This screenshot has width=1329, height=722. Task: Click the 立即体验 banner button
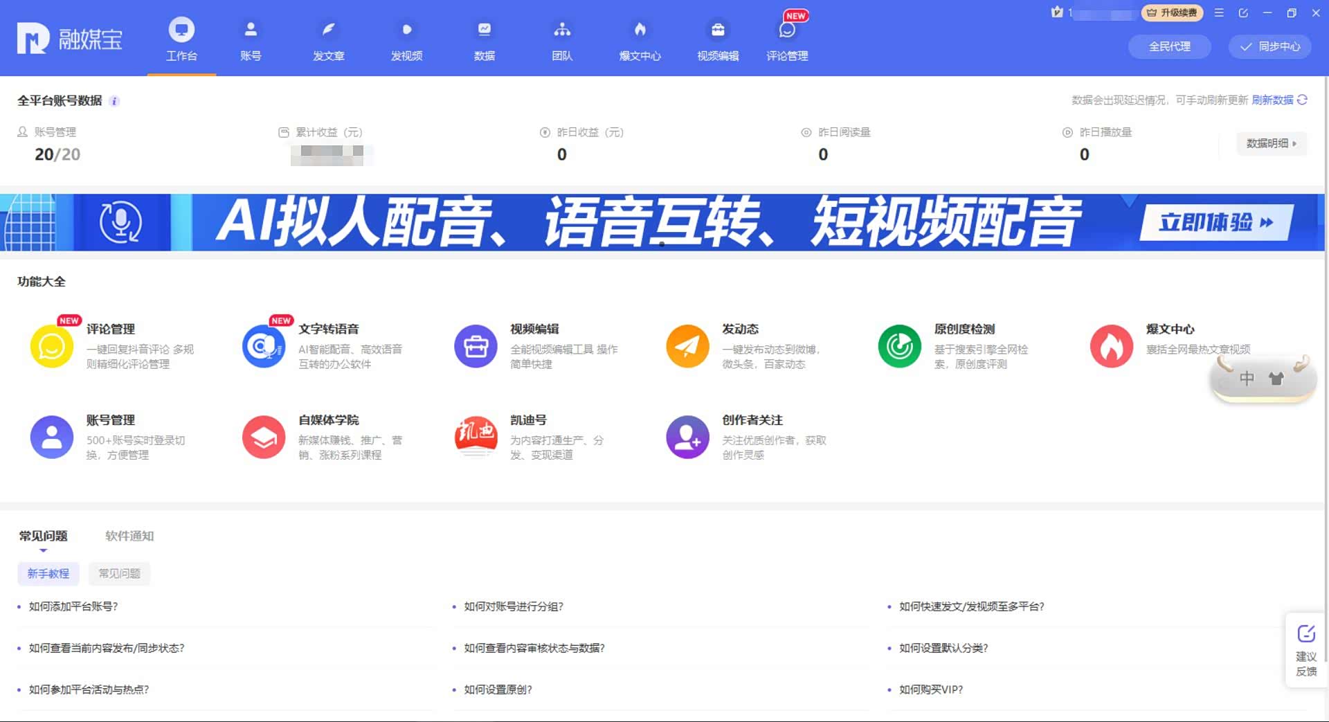point(1215,222)
